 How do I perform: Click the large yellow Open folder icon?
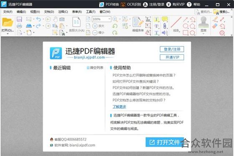tap(8, 23)
